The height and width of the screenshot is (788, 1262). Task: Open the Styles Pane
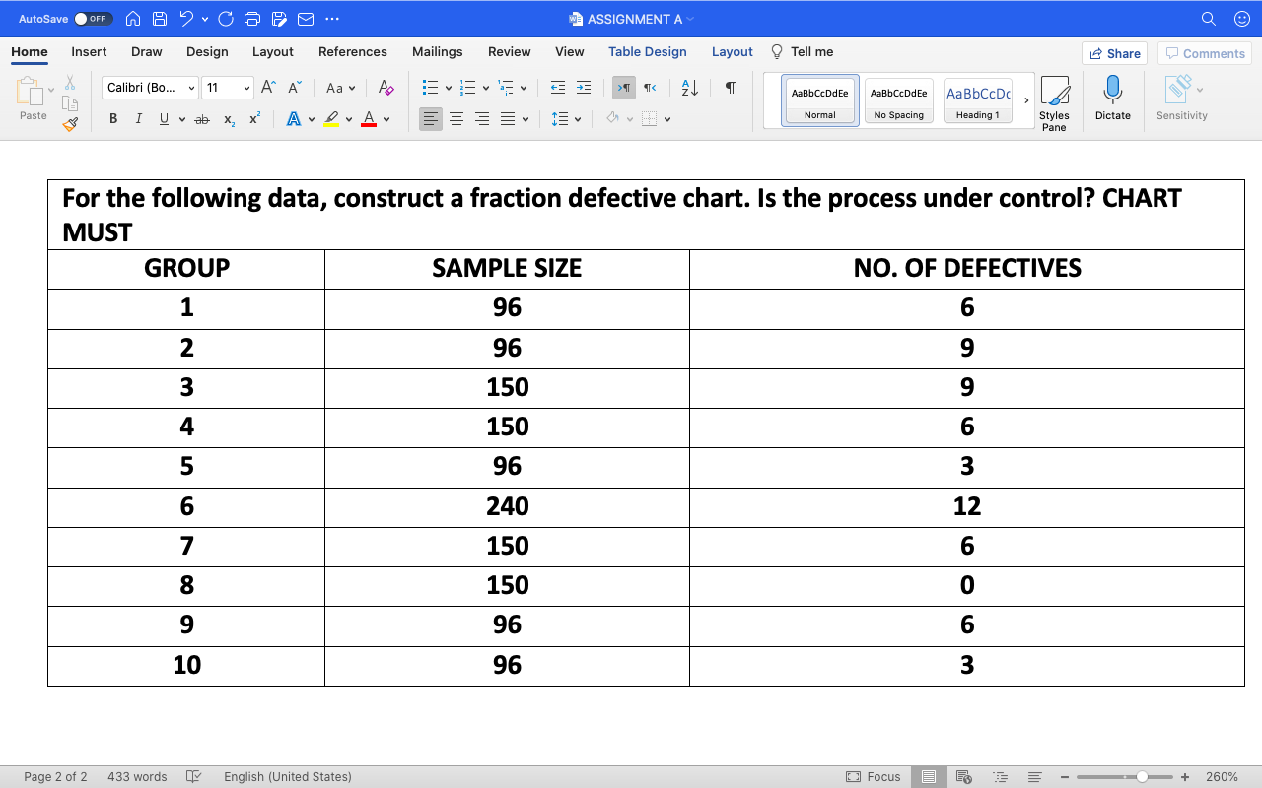point(1054,98)
